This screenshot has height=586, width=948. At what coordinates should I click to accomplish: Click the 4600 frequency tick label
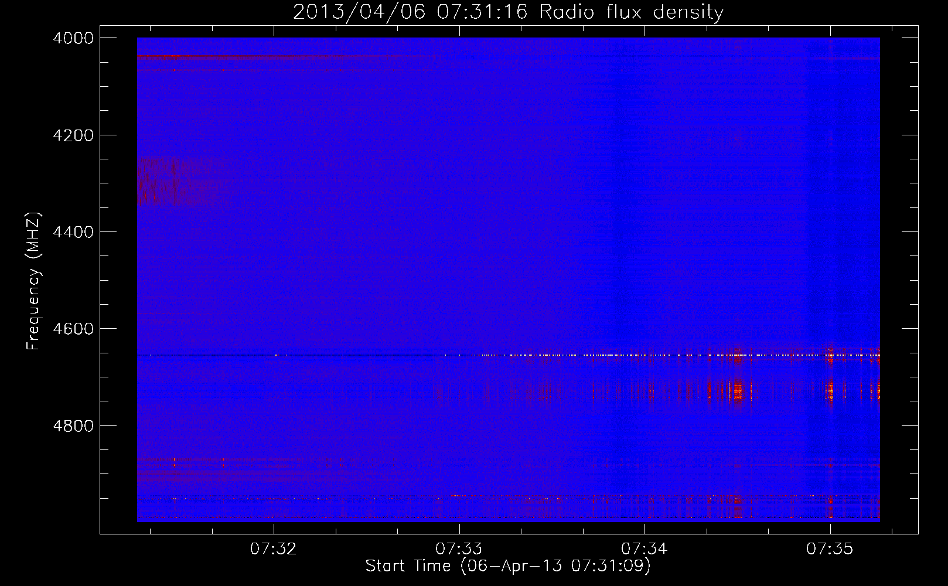(x=73, y=329)
